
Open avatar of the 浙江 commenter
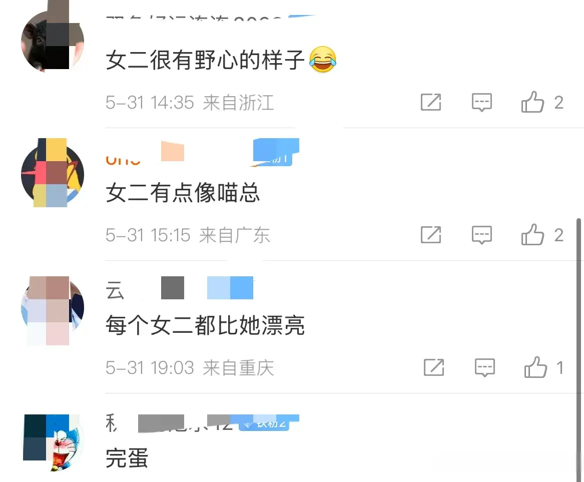click(x=53, y=42)
